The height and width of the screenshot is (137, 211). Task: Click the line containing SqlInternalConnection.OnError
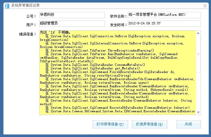[x=114, y=43]
